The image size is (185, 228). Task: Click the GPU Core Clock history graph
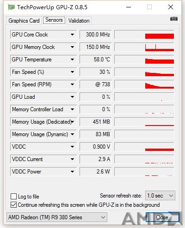point(144,35)
